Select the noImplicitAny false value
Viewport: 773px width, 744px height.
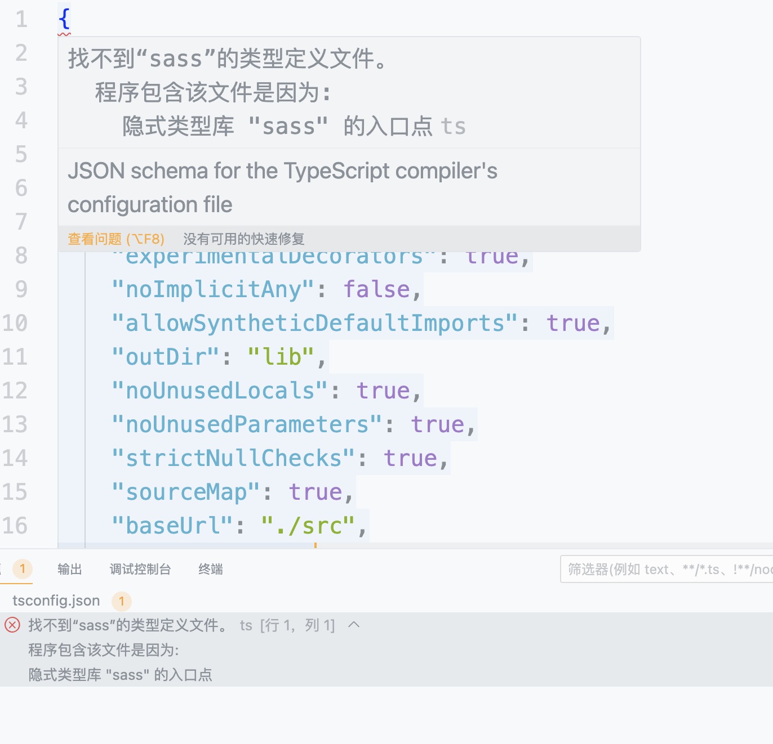[x=377, y=289]
